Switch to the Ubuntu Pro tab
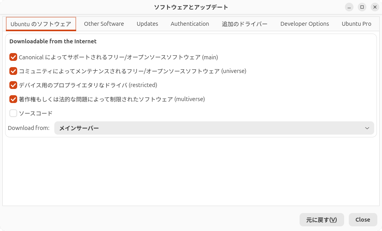 (356, 24)
